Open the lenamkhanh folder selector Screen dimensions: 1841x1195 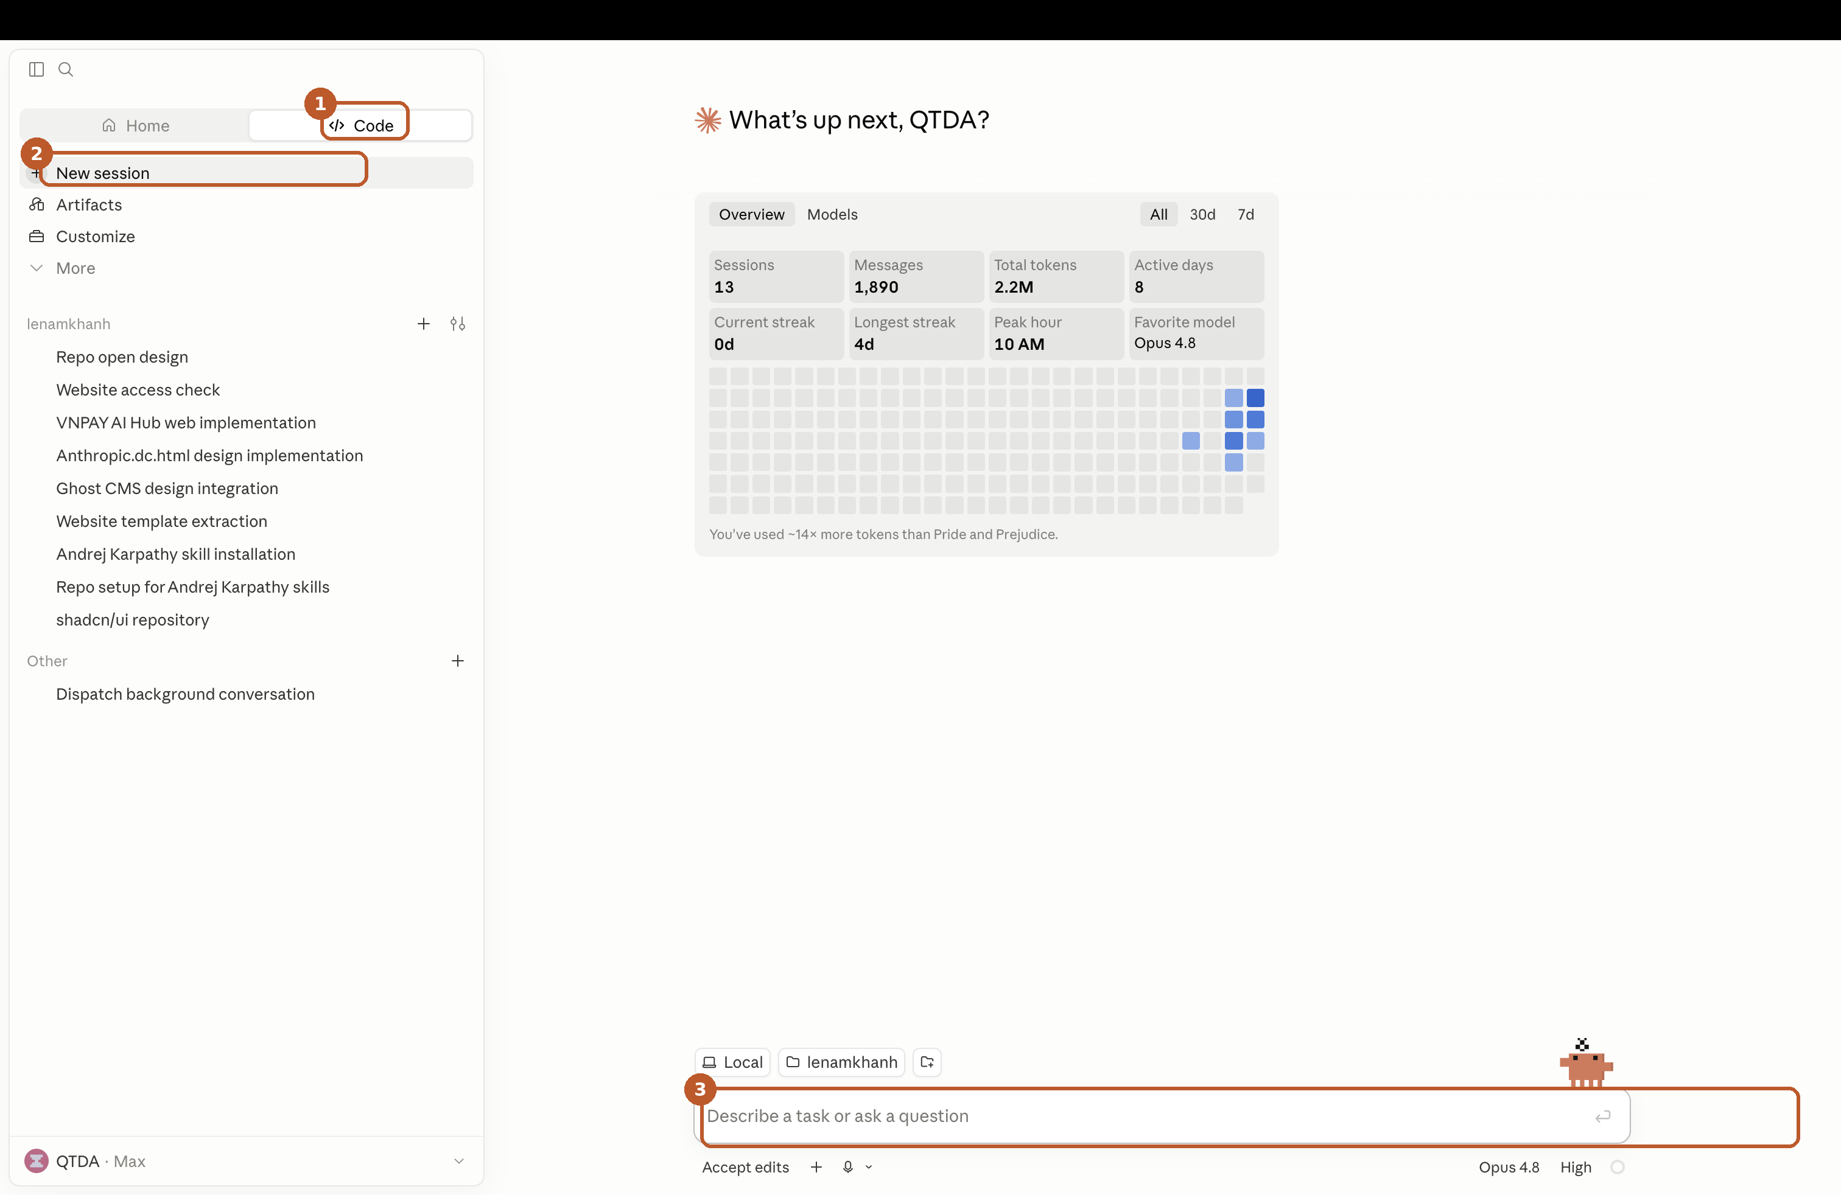pyautogui.click(x=841, y=1062)
